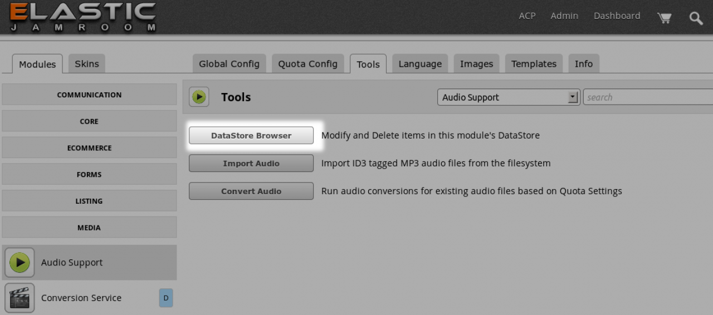Click the DataStore Browser button

tap(251, 136)
